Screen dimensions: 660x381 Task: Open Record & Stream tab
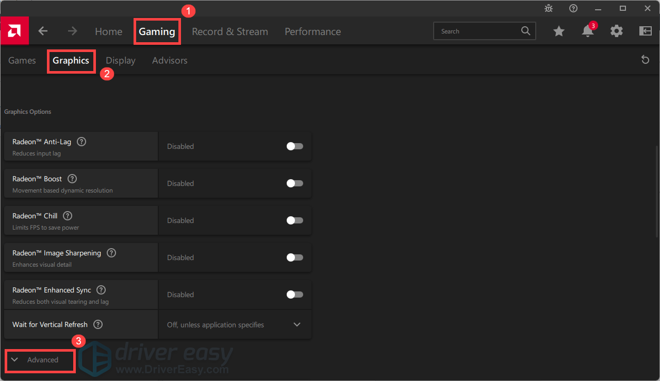pos(230,31)
